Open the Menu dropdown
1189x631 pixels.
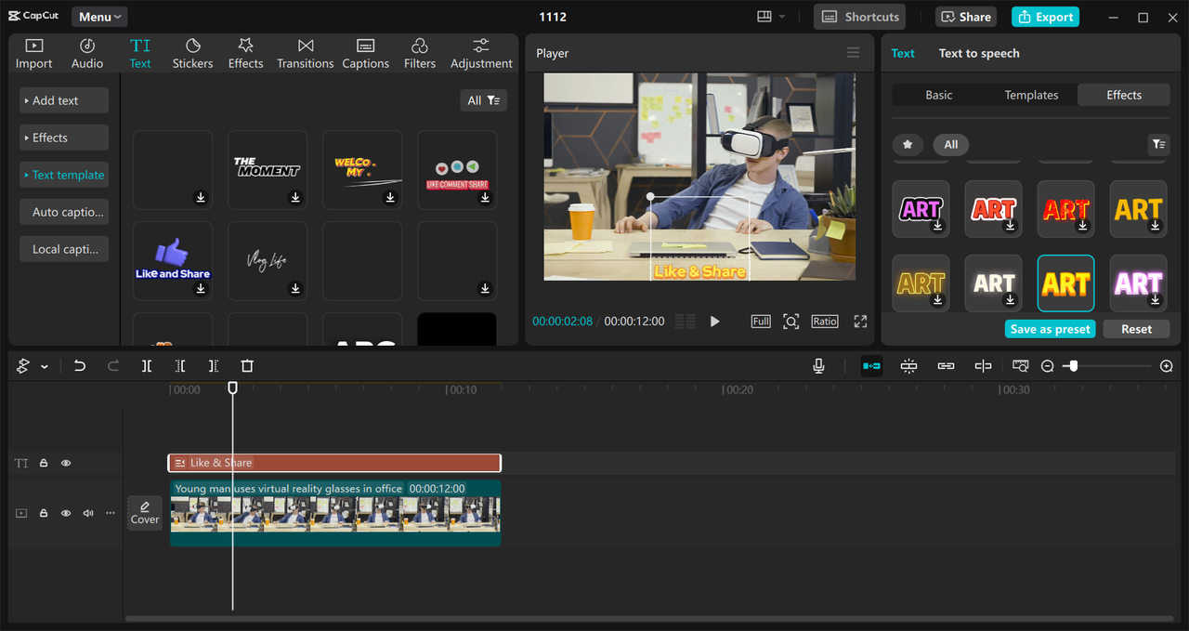99,17
